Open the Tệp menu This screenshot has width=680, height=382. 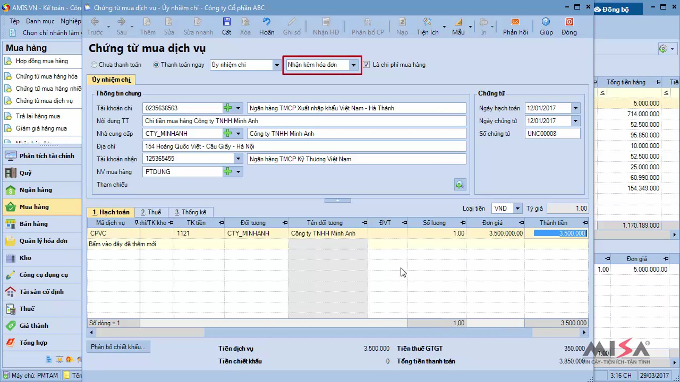coord(14,21)
